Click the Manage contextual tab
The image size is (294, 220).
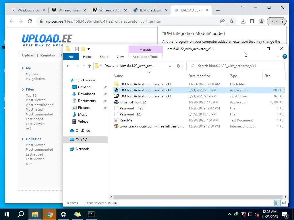[x=145, y=50]
